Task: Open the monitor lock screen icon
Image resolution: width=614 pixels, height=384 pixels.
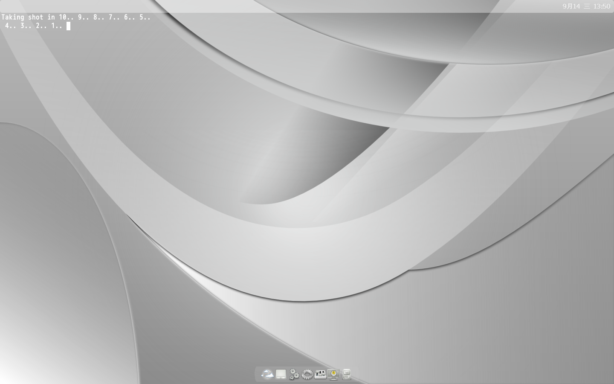Action: click(x=333, y=375)
